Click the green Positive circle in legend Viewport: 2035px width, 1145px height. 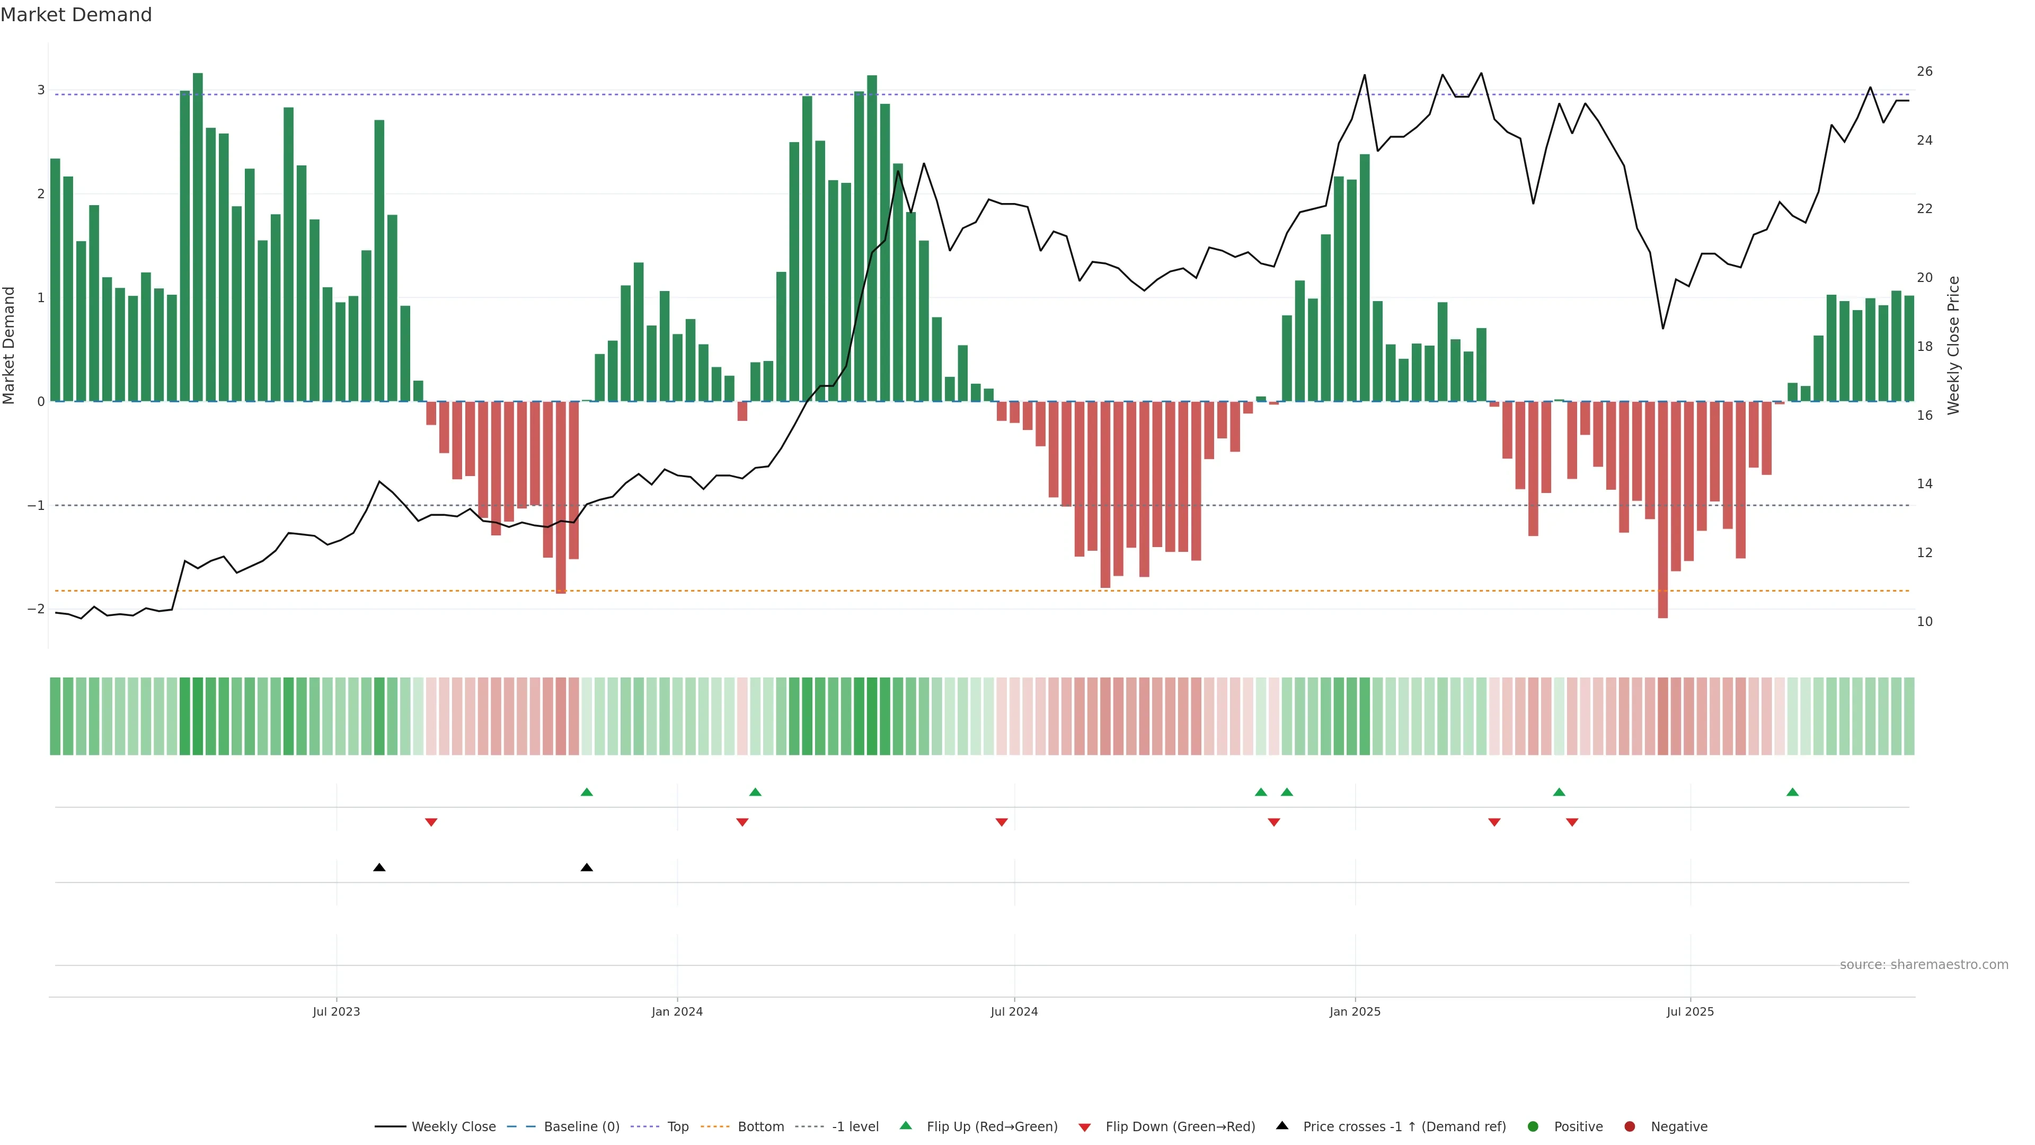pyautogui.click(x=1533, y=1126)
